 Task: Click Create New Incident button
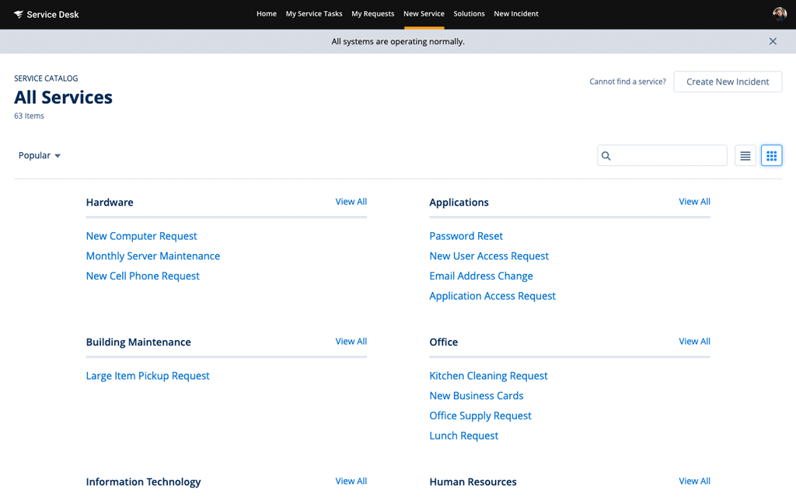tap(728, 82)
